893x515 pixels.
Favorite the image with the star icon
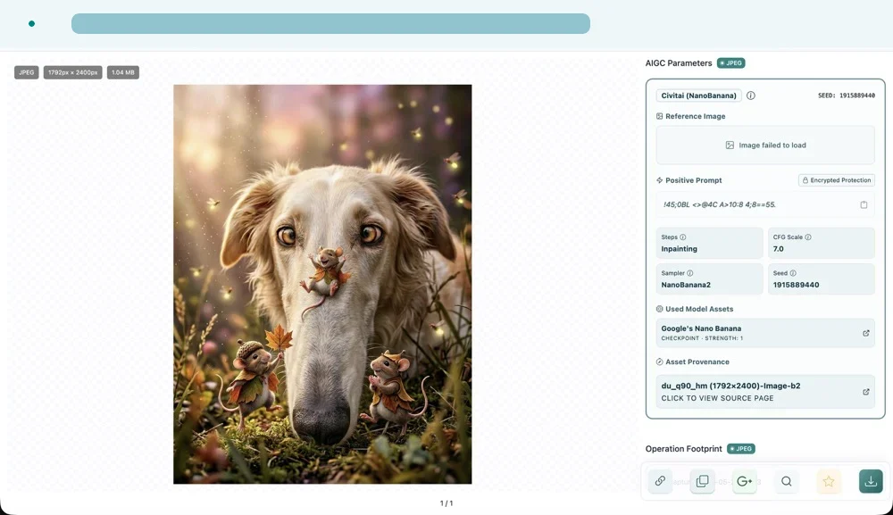pyautogui.click(x=829, y=481)
